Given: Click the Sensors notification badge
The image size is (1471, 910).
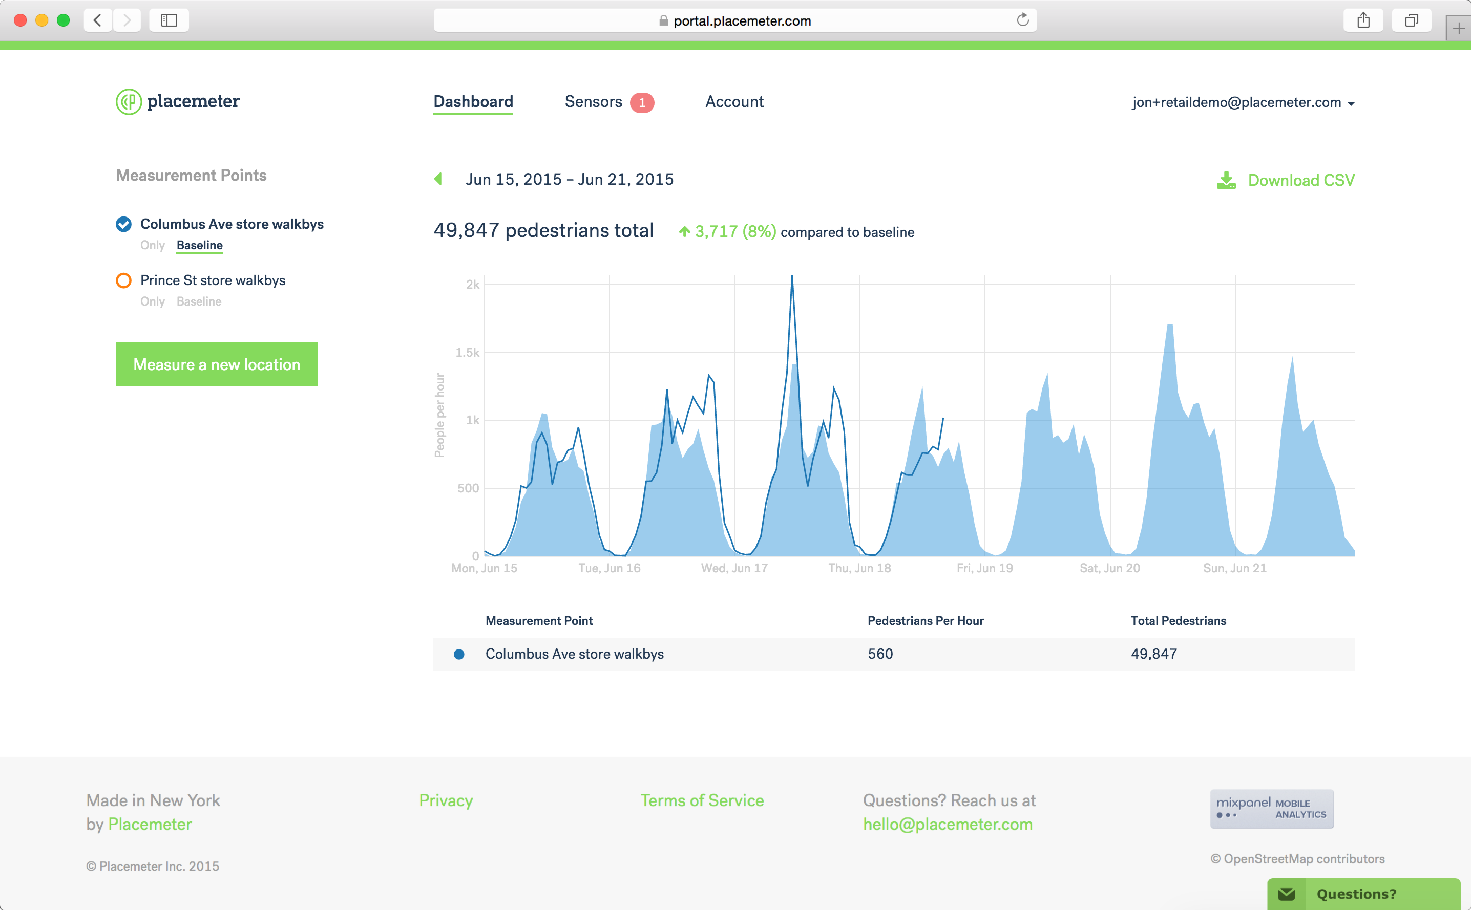Looking at the screenshot, I should 642,102.
